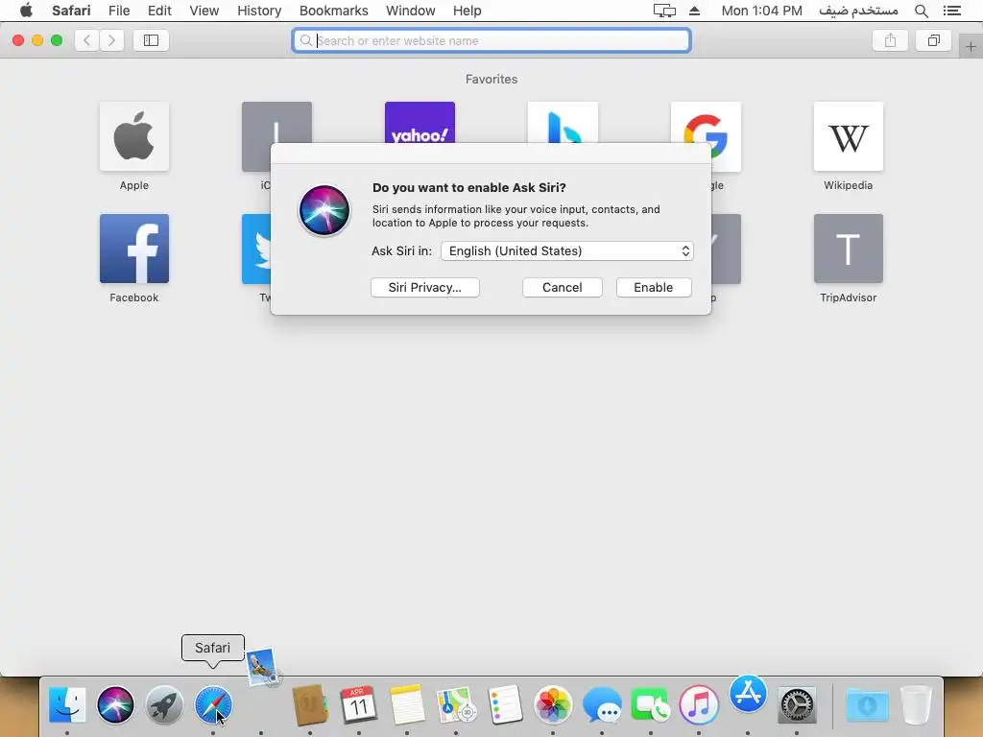Click the clock showing Mon 1:04 PM
The width and height of the screenshot is (983, 737).
tap(761, 11)
